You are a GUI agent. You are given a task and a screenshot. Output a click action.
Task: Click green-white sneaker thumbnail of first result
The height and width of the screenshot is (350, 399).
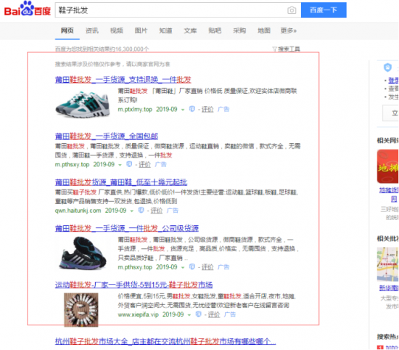tap(83, 104)
